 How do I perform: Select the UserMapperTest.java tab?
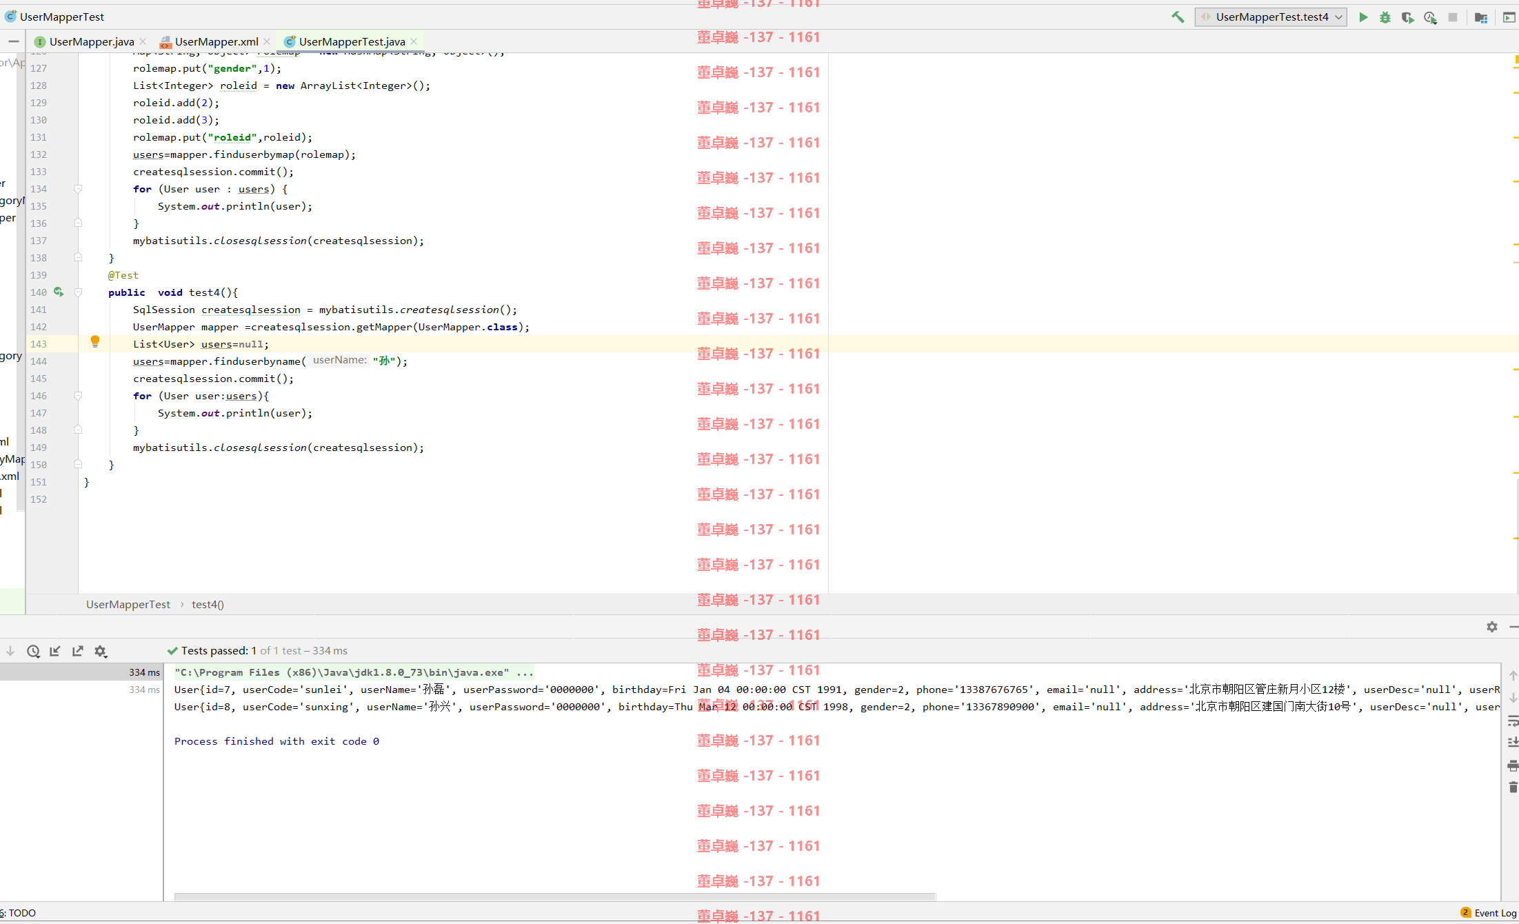click(352, 41)
